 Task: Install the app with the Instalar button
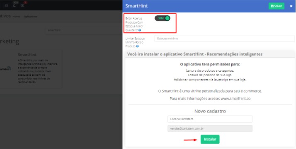coord(210,139)
